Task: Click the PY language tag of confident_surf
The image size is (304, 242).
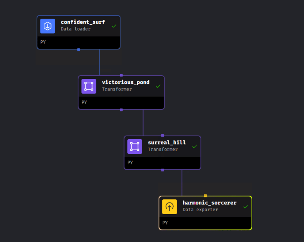Action: (43, 42)
